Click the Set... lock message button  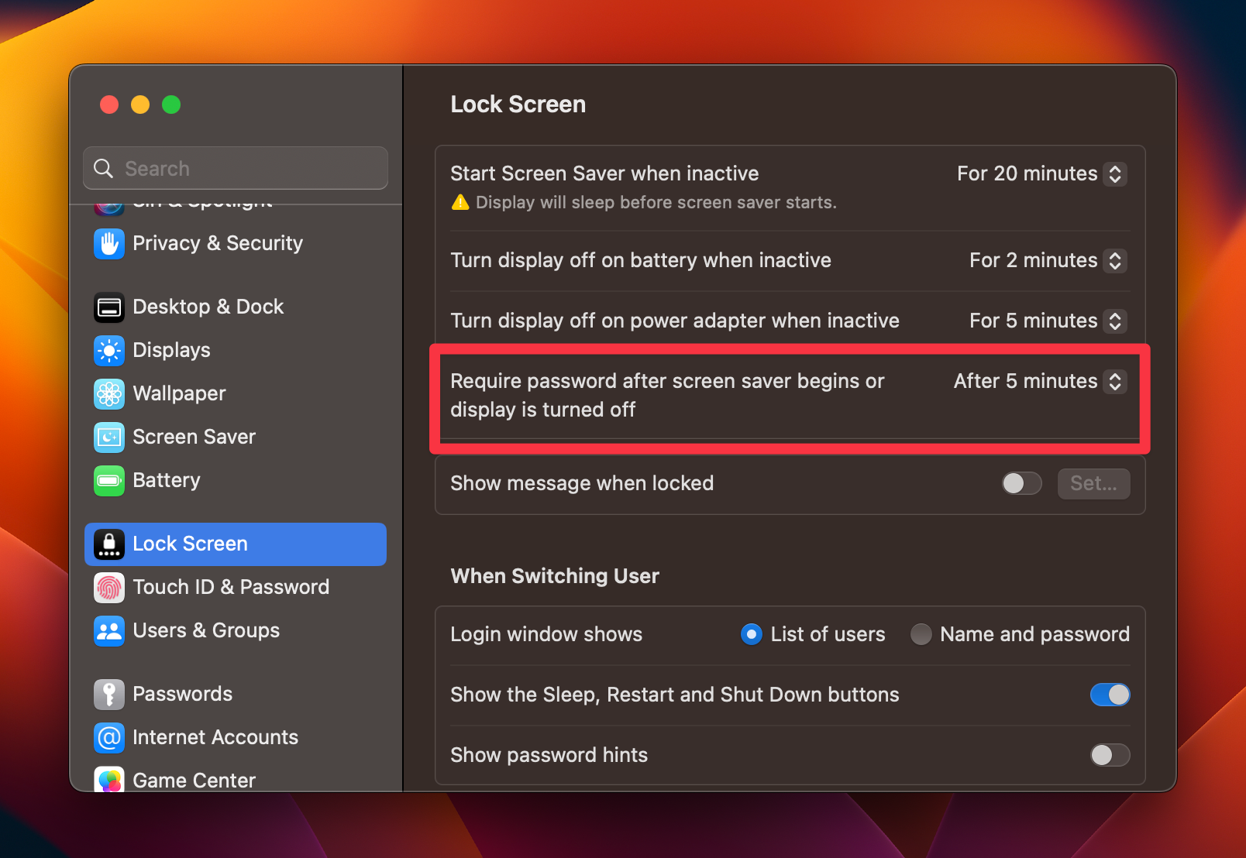(x=1093, y=483)
